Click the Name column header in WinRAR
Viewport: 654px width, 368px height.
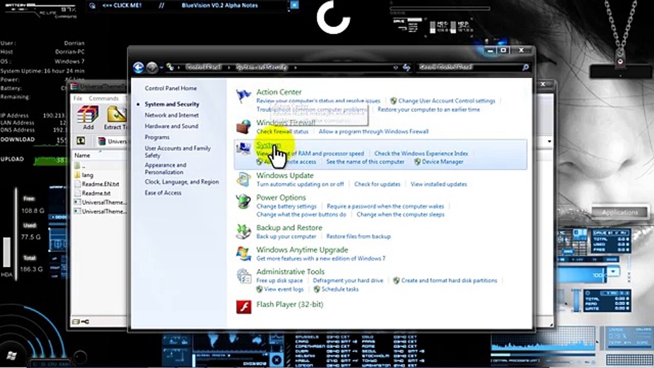point(82,155)
